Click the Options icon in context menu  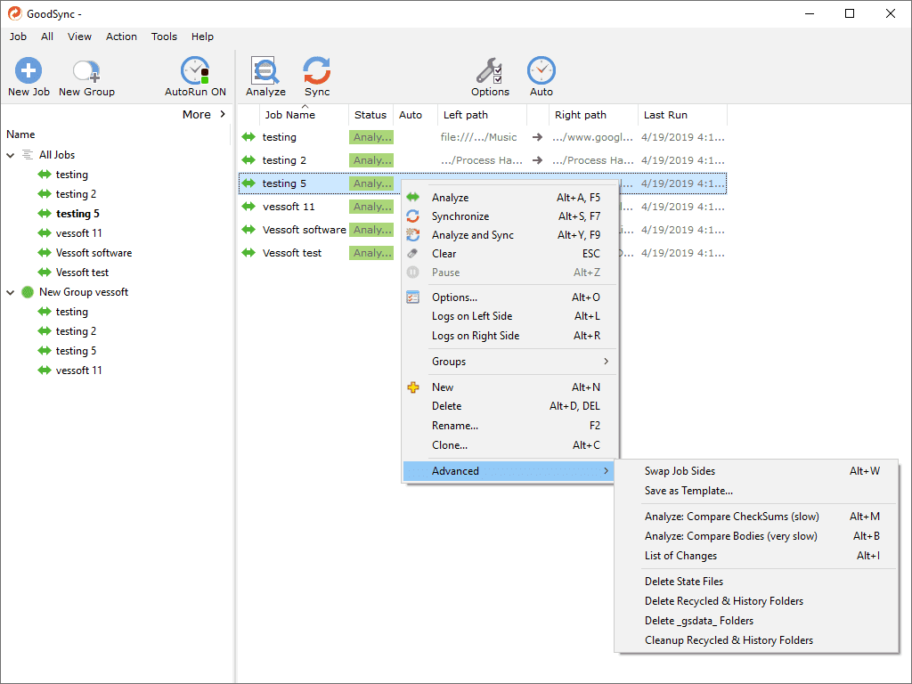point(413,297)
